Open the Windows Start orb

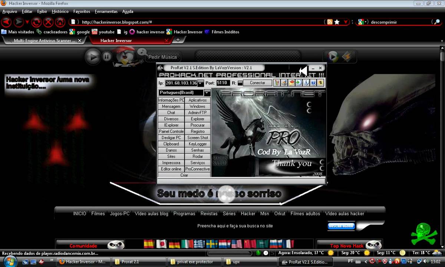10,261
